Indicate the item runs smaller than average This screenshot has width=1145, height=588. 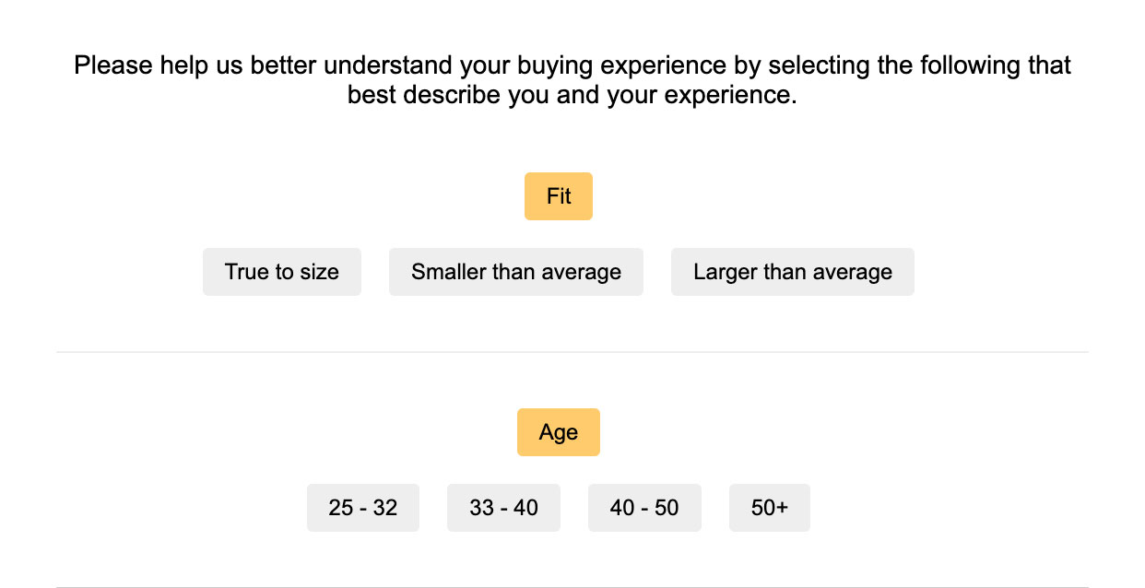516,272
